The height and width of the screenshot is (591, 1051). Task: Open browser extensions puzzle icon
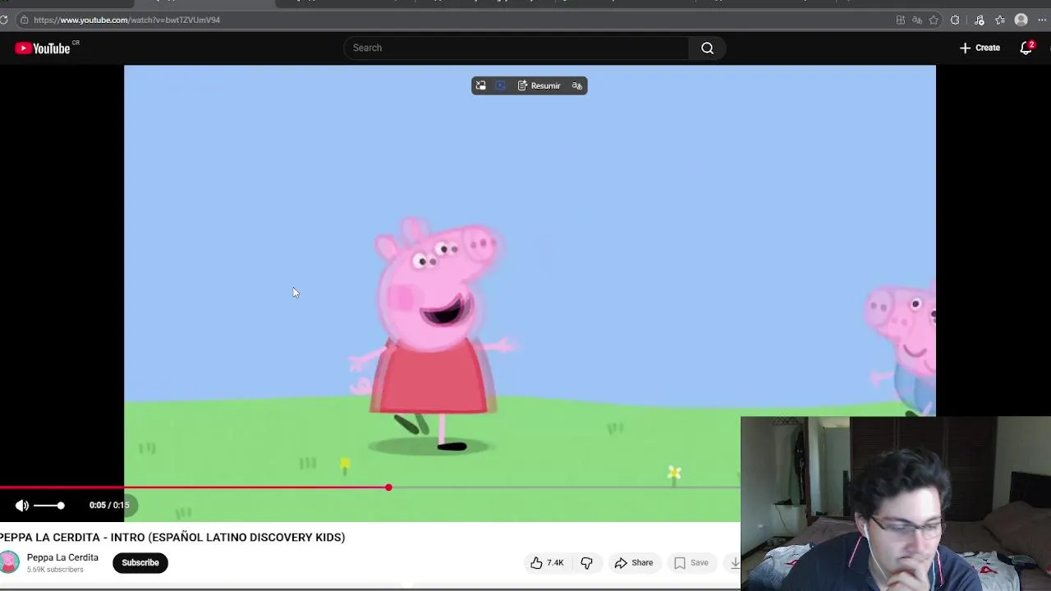tap(955, 20)
